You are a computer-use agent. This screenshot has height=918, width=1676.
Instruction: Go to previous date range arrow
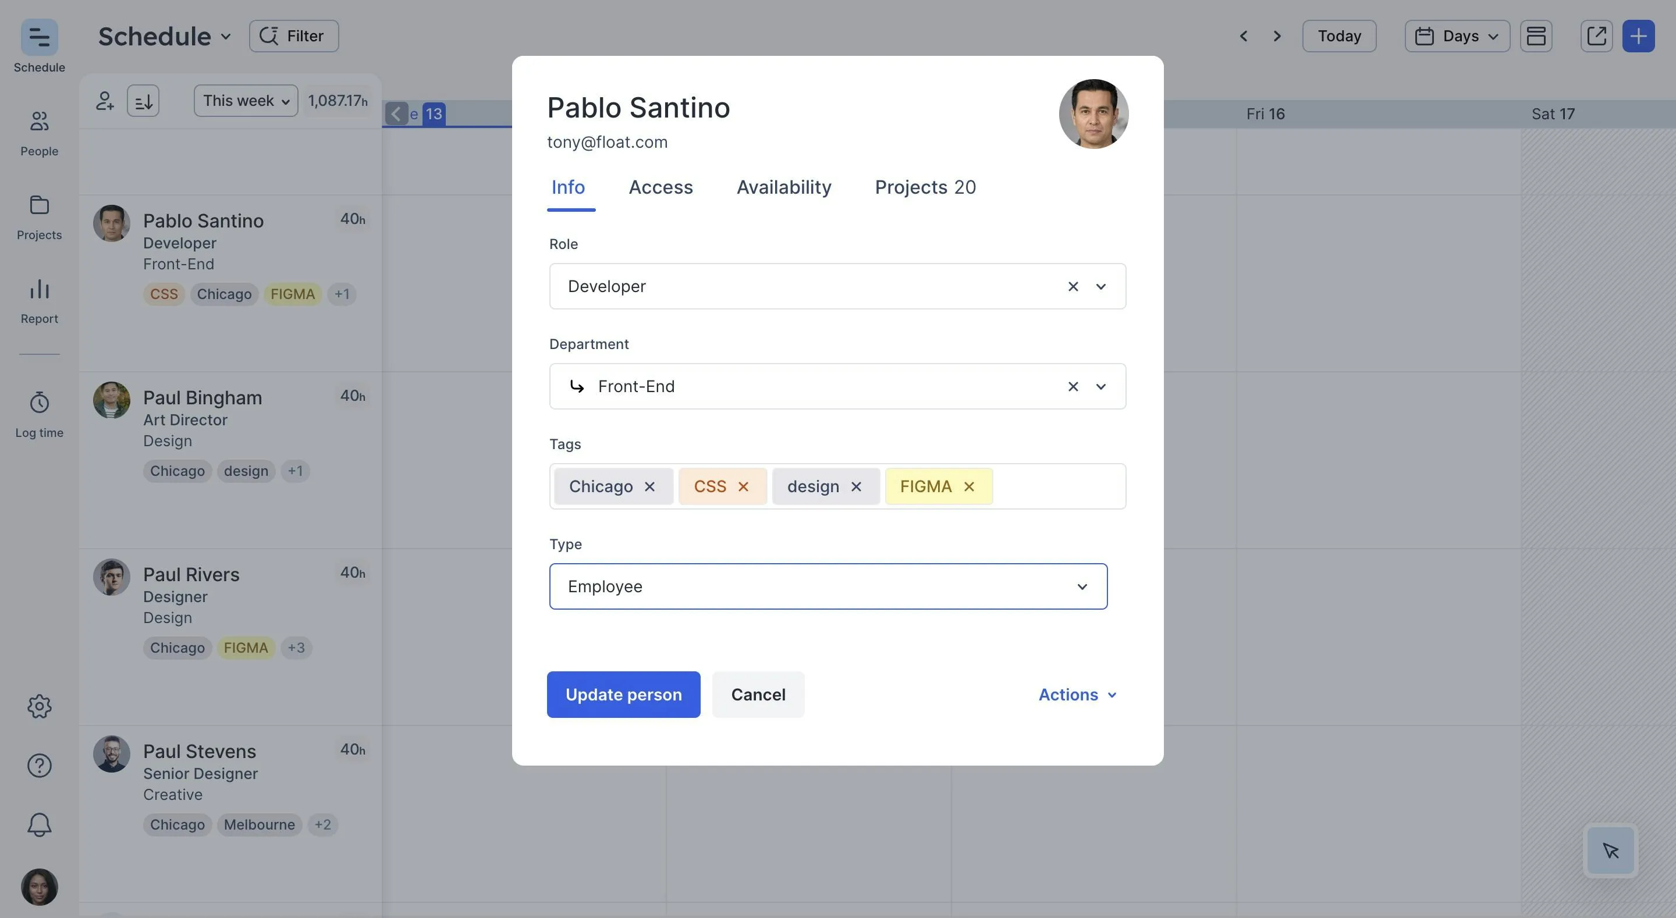point(1244,36)
